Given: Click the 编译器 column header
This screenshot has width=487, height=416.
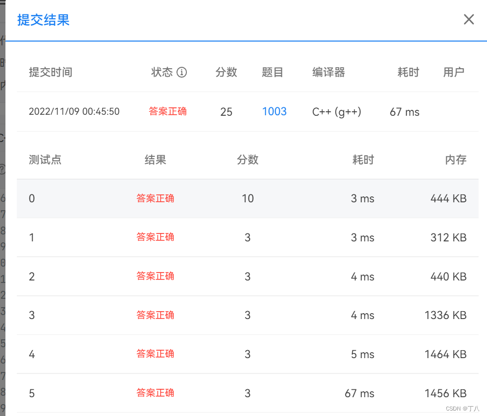Looking at the screenshot, I should pos(328,72).
